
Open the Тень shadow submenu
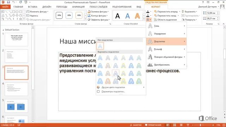166,26
